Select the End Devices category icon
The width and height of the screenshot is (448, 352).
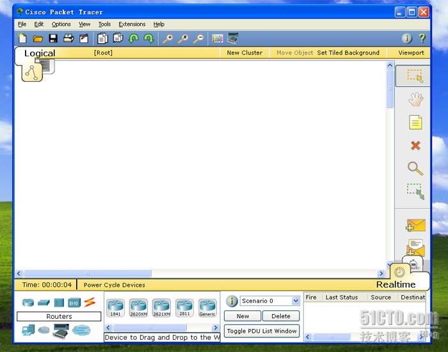[x=28, y=330]
